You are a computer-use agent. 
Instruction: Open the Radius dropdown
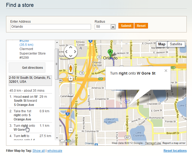[113, 27]
